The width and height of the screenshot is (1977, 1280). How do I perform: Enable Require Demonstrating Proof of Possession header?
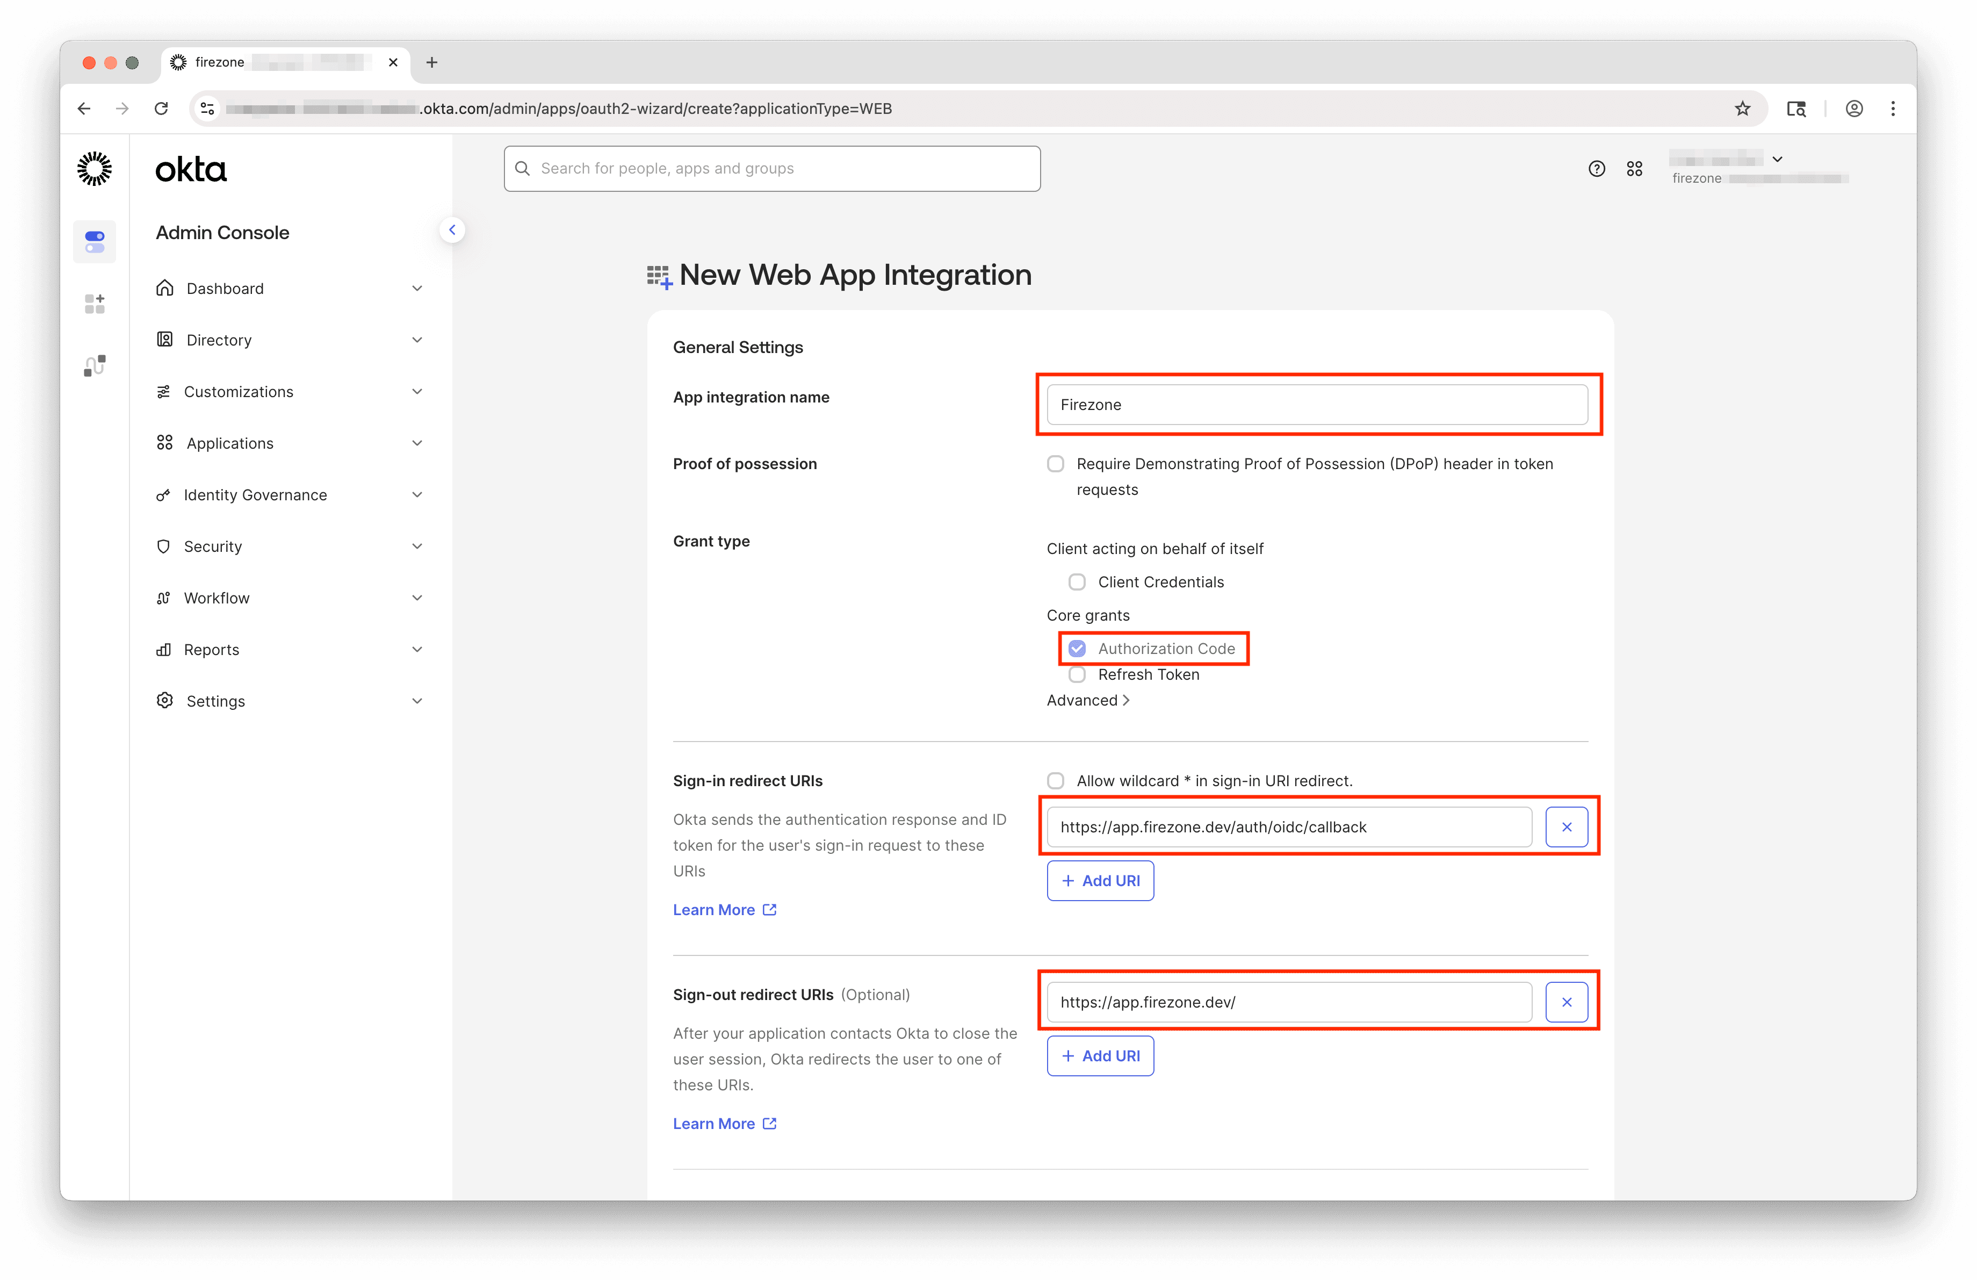pyautogui.click(x=1055, y=464)
